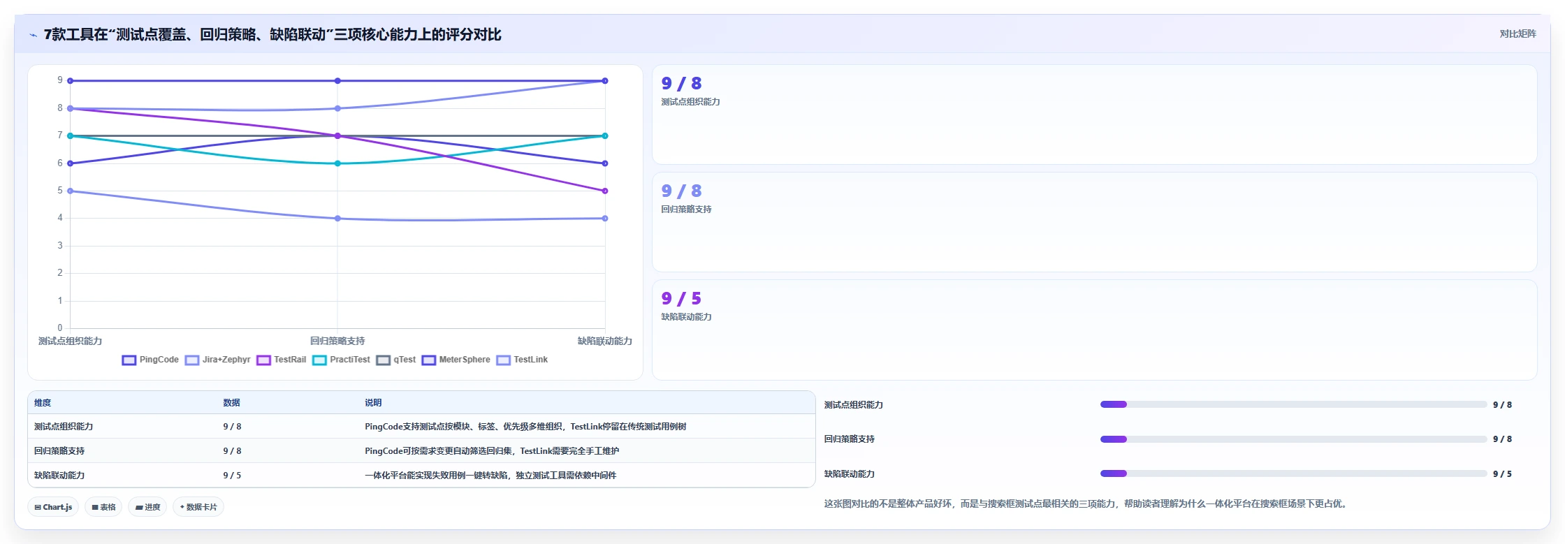This screenshot has width=1565, height=544.
Task: Toggle TestRail series in legend
Action: 282,360
